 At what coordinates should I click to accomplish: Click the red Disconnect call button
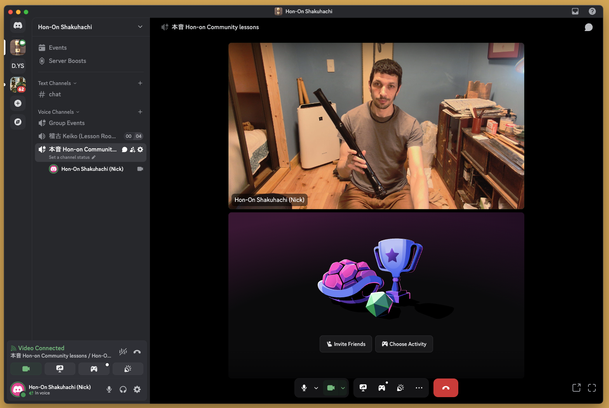(445, 388)
